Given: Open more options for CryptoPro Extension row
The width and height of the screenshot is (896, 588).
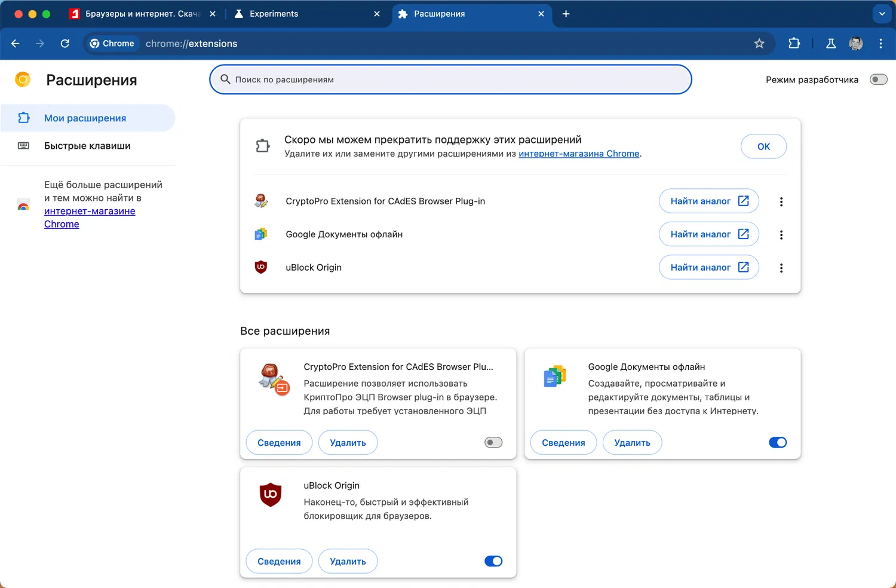Looking at the screenshot, I should click(x=781, y=202).
